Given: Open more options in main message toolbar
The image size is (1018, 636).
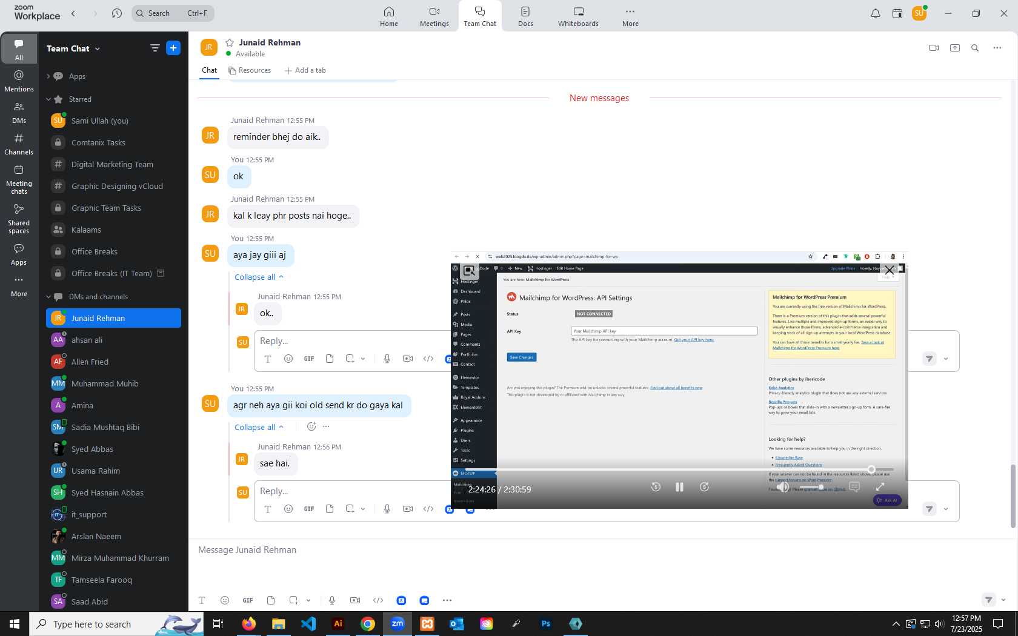Looking at the screenshot, I should pyautogui.click(x=447, y=600).
